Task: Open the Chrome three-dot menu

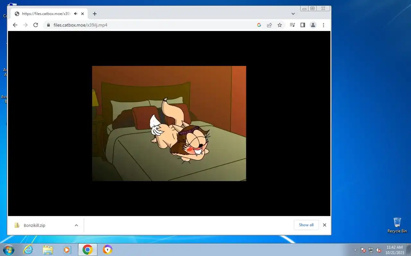Action: point(323,25)
